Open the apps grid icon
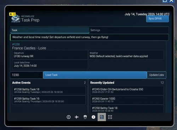177x130 pixels. 110,117
